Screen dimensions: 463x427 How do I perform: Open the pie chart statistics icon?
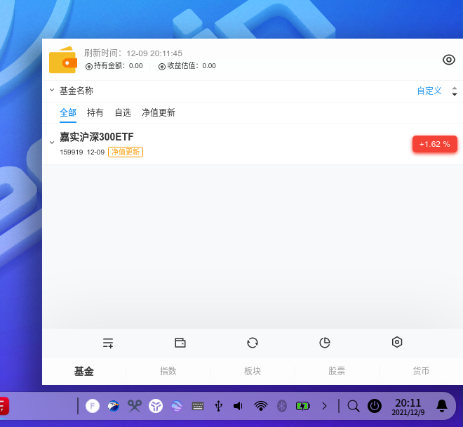[x=325, y=343]
